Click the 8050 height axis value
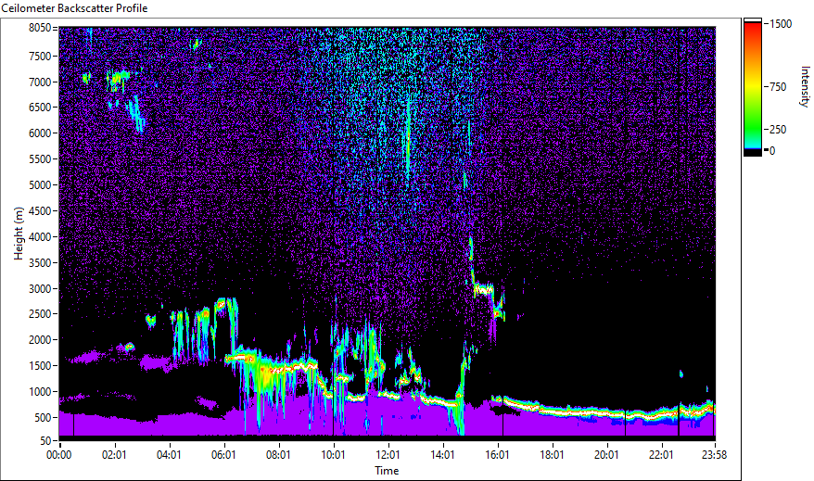This screenshot has width=814, height=481. [x=40, y=28]
